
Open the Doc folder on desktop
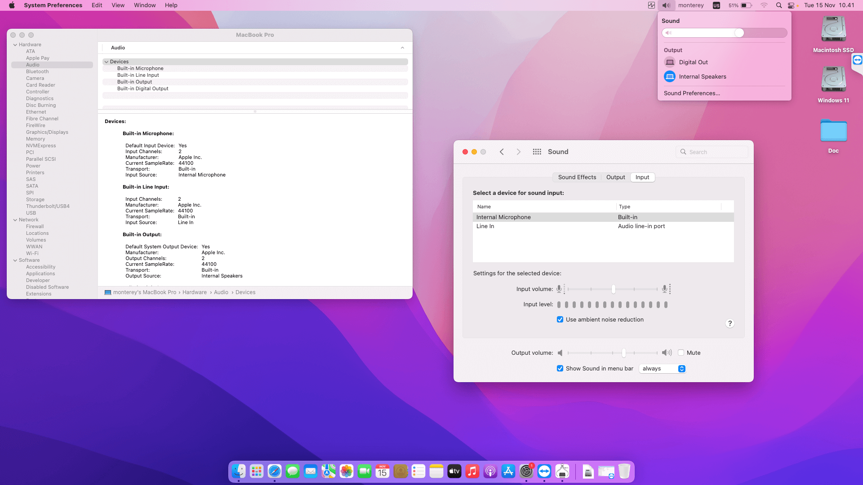(833, 131)
